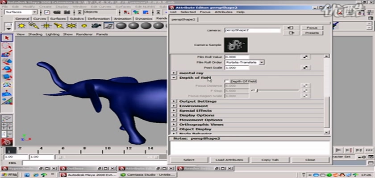Click the Copy Tab button
Viewport: 375px width, 178px height.
pyautogui.click(x=270, y=160)
